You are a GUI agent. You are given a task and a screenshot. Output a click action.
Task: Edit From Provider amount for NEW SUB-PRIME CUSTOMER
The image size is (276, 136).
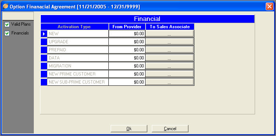tap(127, 82)
